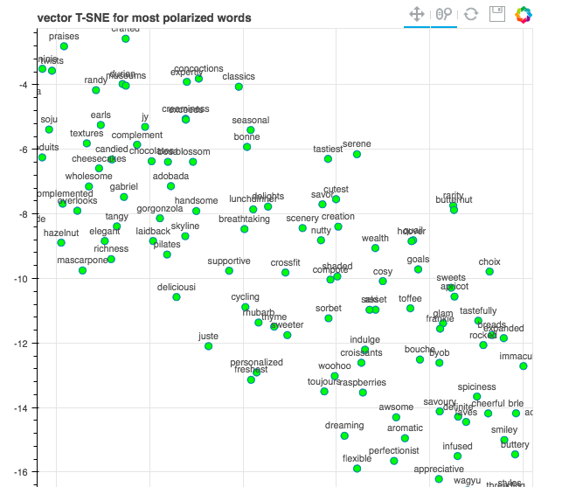Screen dimensions: 562x487
Task: Click the 'crossfit' scatter marker
Action: click(285, 273)
